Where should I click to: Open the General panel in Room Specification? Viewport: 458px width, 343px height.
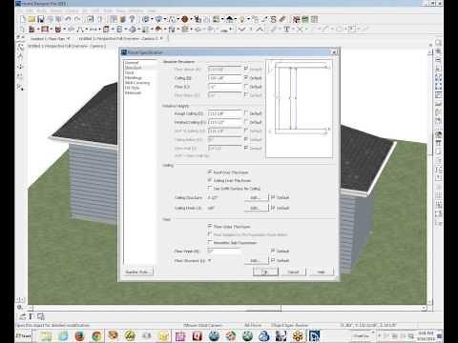pyautogui.click(x=132, y=63)
